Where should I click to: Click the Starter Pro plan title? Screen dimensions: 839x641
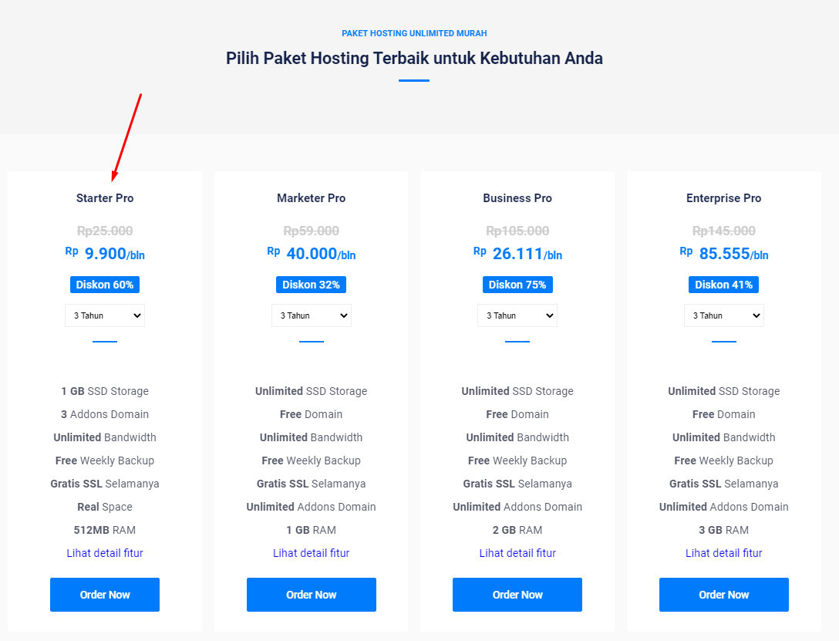pyautogui.click(x=105, y=198)
